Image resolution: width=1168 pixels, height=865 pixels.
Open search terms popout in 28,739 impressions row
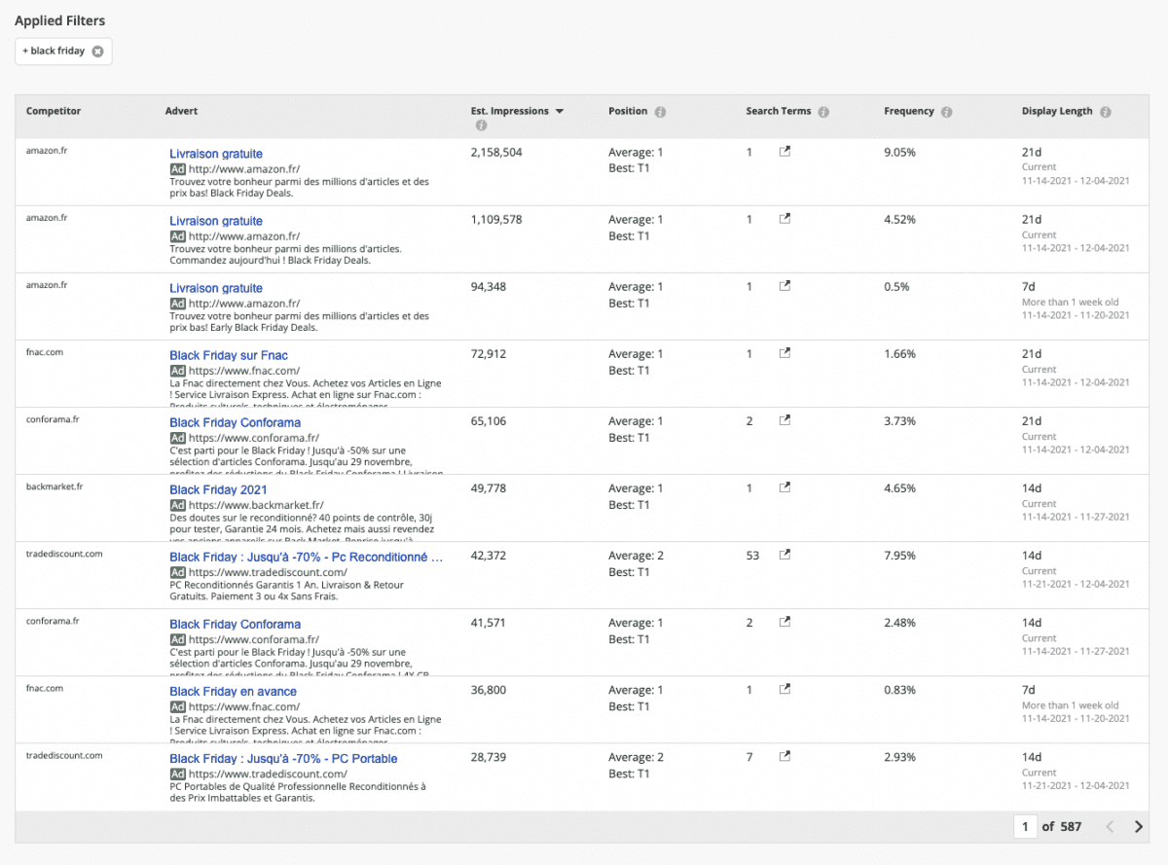coord(785,756)
